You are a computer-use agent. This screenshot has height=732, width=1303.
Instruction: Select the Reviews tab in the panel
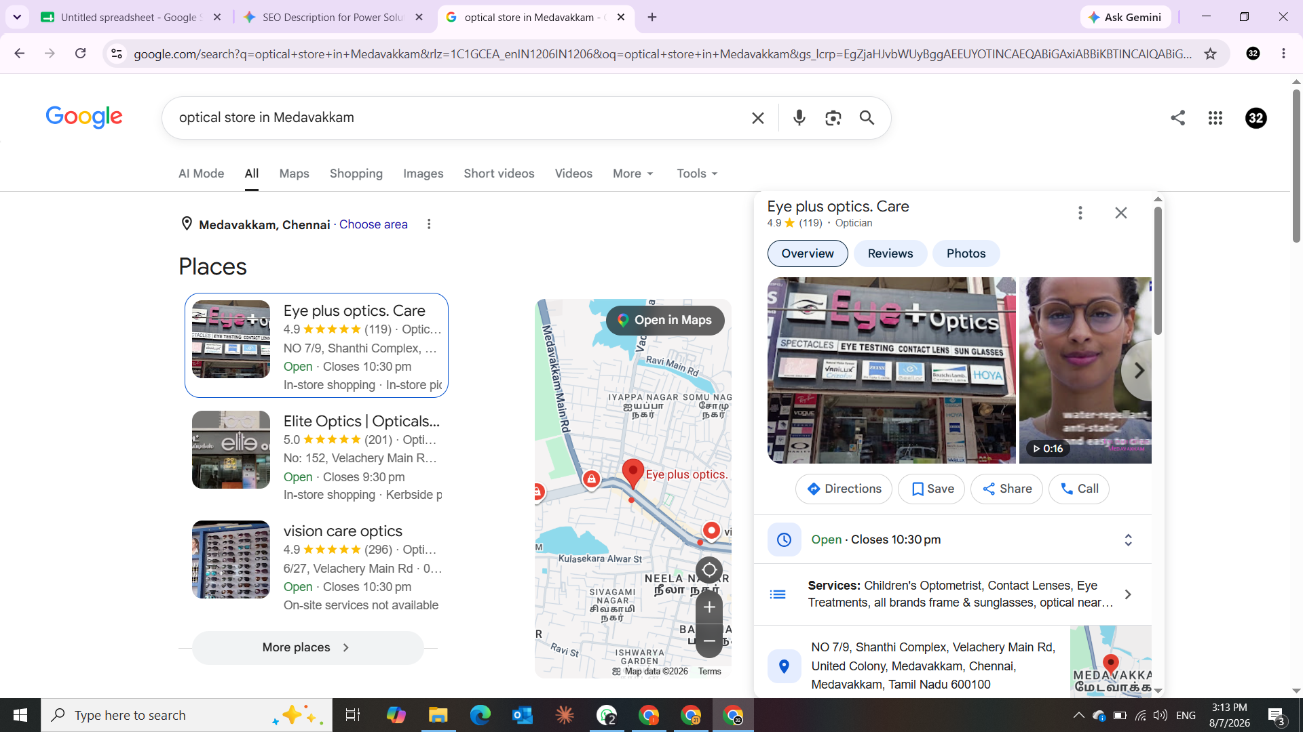tap(890, 253)
